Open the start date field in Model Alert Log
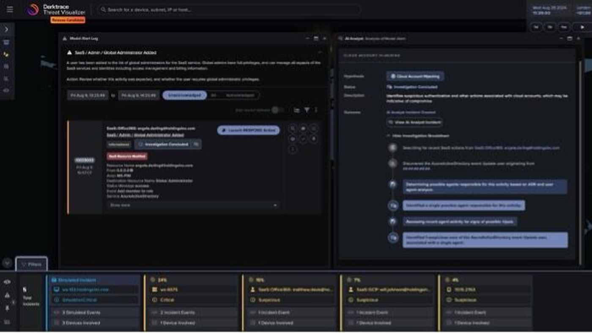The height and width of the screenshot is (333, 592). click(x=88, y=96)
